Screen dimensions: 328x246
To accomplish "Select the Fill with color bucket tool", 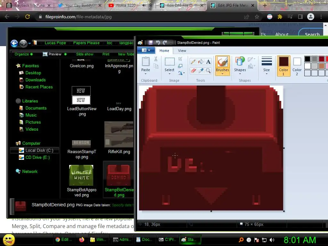I will pyautogui.click(x=201, y=62).
